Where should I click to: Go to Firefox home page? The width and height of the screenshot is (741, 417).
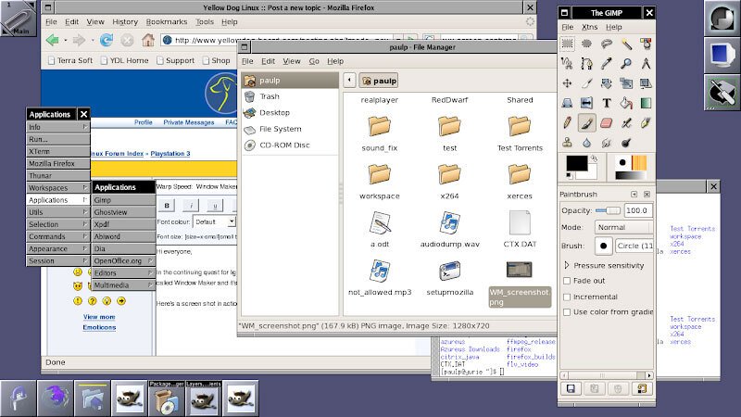147,40
